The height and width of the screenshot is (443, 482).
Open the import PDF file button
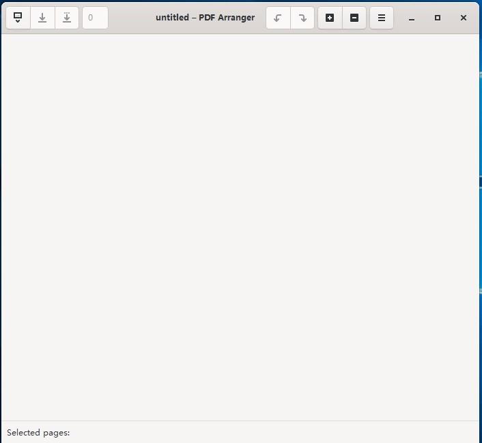pos(18,18)
